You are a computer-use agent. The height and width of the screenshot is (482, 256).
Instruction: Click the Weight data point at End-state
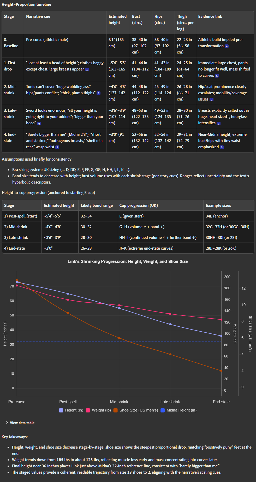coord(221,320)
